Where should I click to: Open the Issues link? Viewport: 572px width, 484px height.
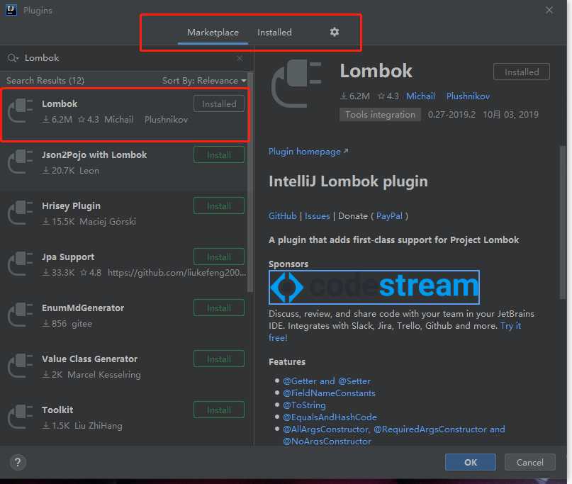[317, 216]
